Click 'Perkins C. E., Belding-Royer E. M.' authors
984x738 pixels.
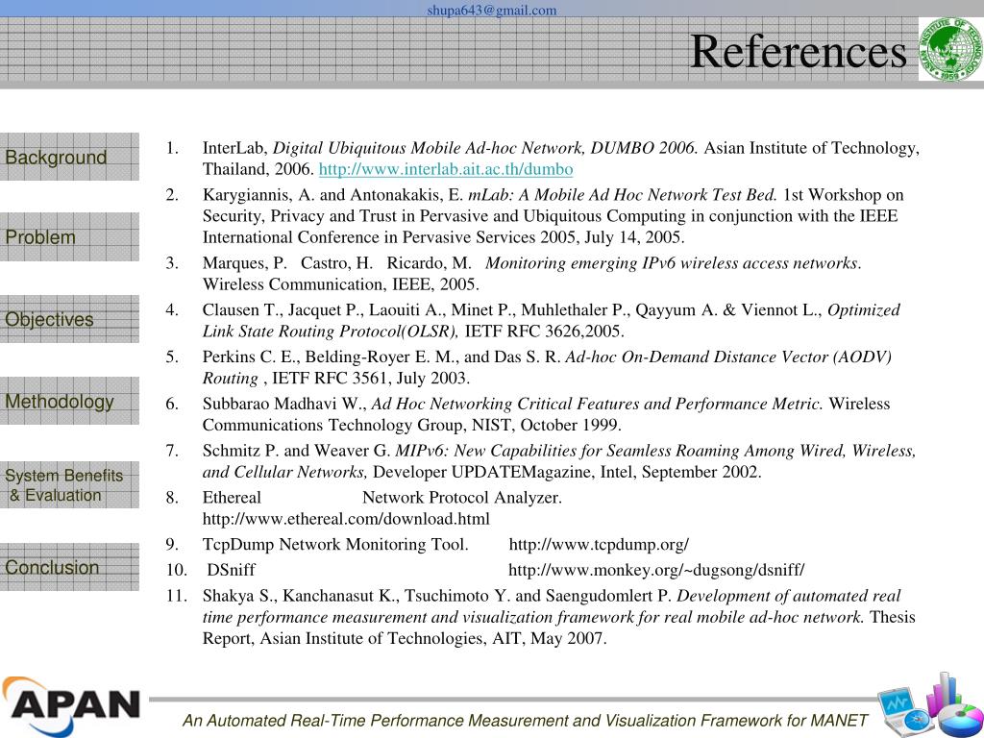(331, 357)
